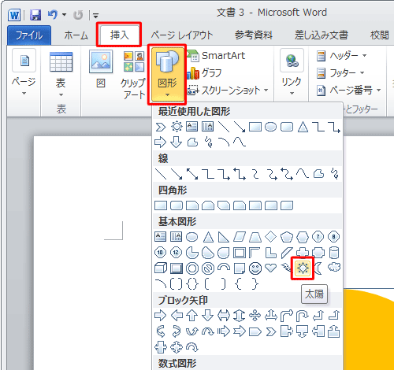The image size is (394, 370).
Task: Select the Regular Pentagon shape
Action: pos(287,237)
